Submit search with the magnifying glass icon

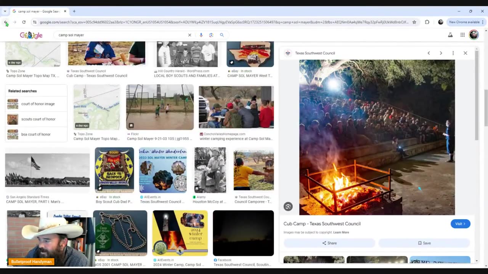point(222,35)
